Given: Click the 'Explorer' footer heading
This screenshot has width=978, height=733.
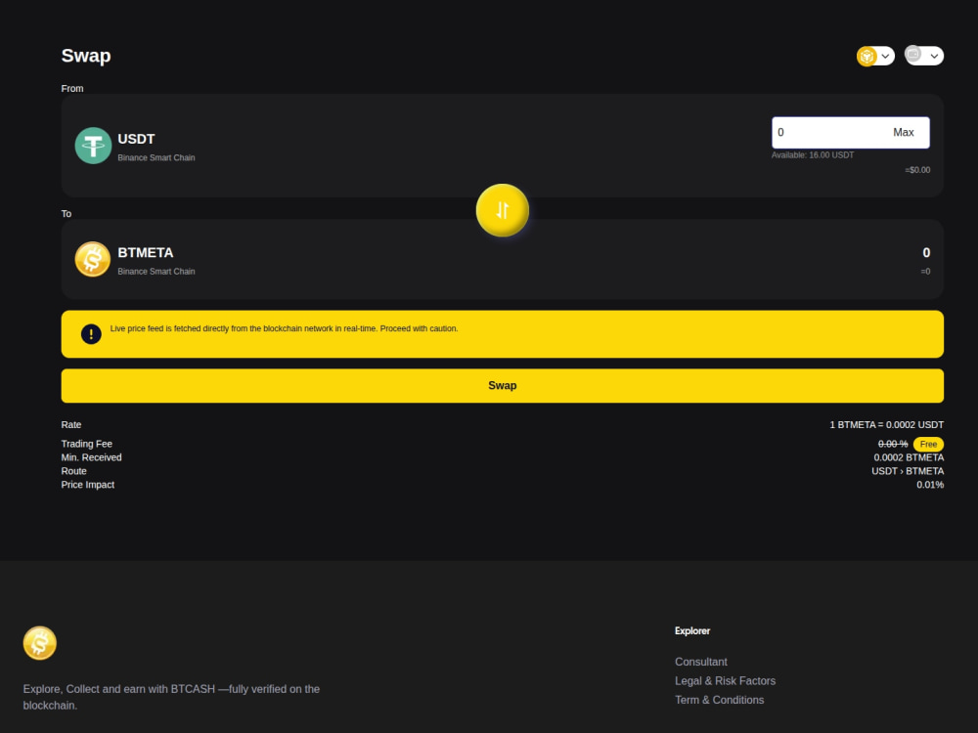Looking at the screenshot, I should (x=692, y=630).
